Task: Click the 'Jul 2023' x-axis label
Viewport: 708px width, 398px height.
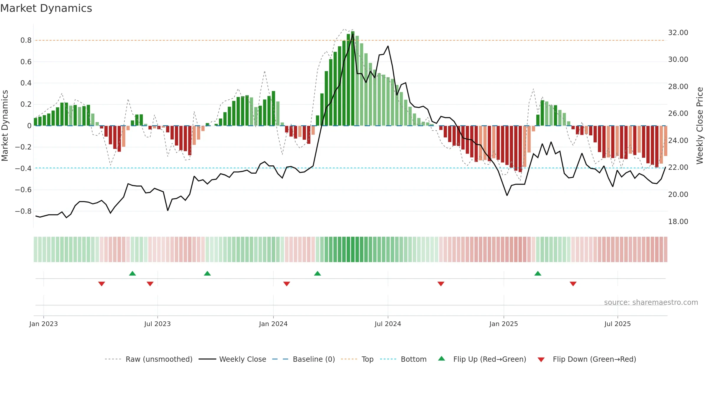Action: (158, 324)
